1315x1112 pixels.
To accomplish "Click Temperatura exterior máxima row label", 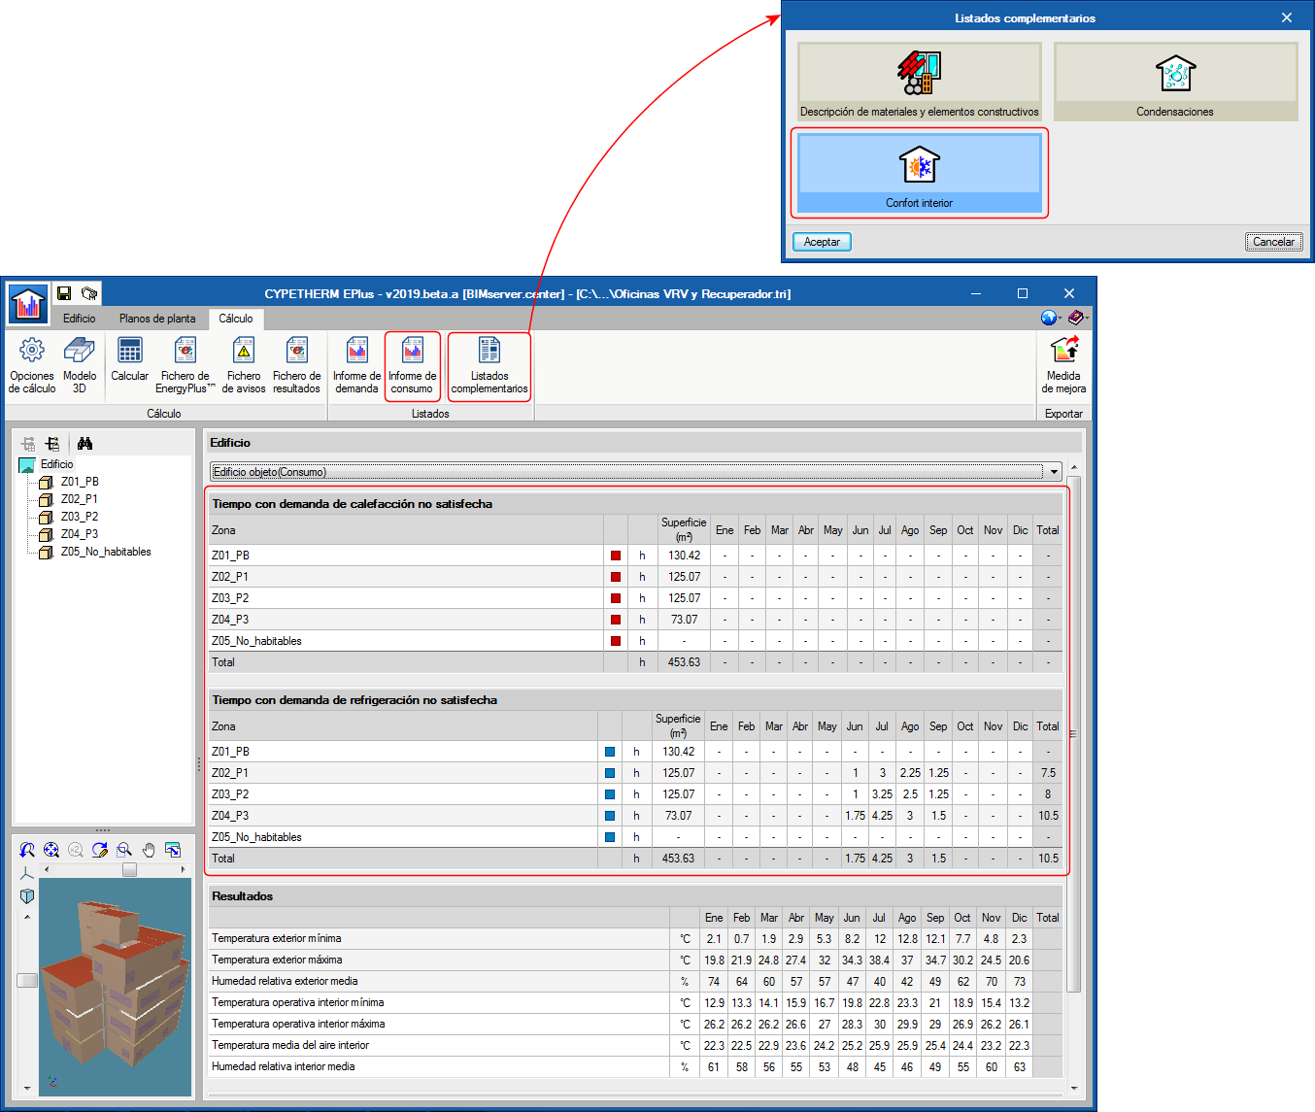I will point(277,960).
